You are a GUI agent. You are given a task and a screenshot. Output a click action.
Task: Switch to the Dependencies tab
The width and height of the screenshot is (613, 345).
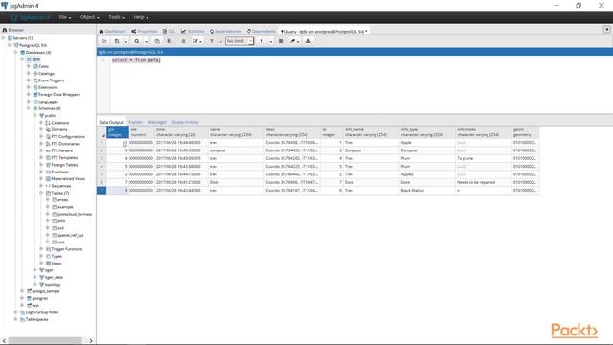click(226, 31)
